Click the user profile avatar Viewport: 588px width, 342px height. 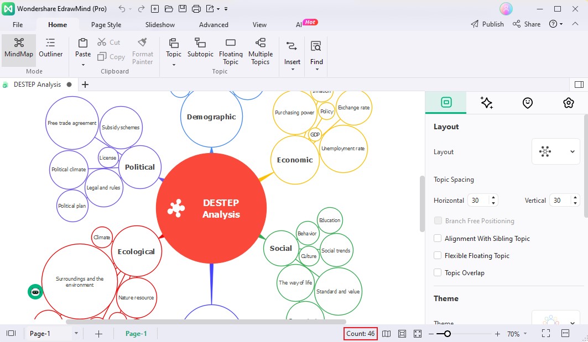click(506, 9)
